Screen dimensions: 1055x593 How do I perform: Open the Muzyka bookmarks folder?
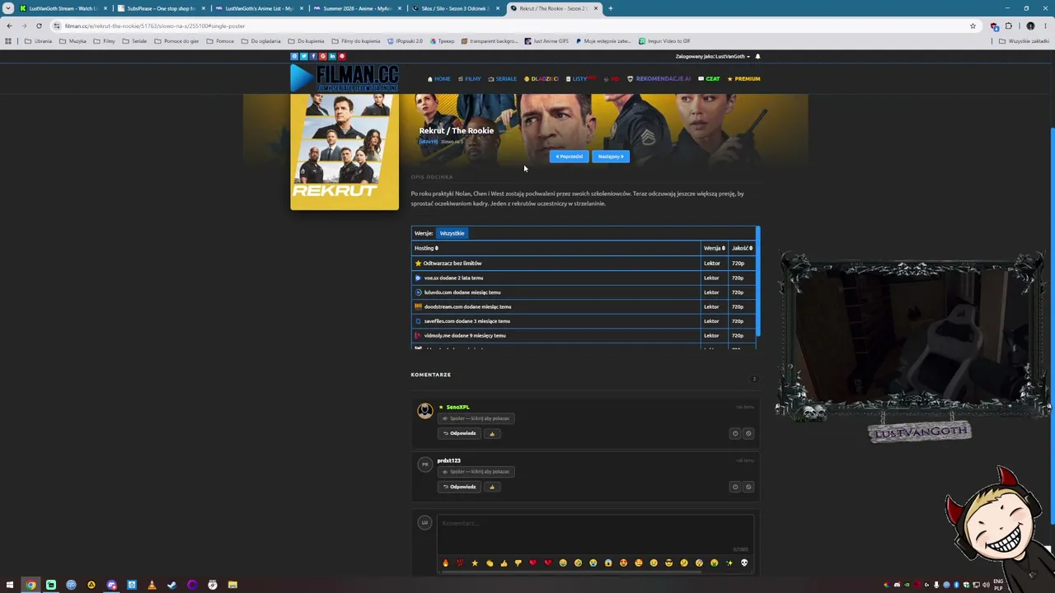coord(73,41)
